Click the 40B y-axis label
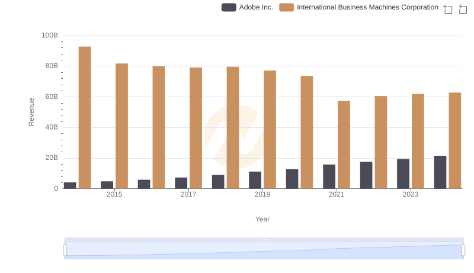The image size is (474, 273). coord(52,127)
